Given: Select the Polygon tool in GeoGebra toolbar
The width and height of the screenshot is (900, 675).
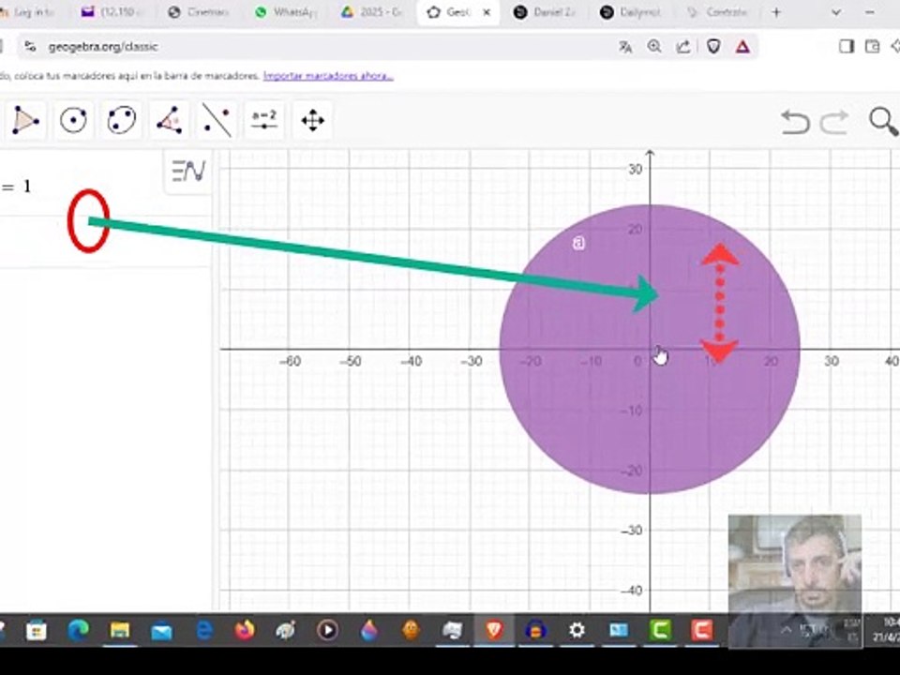Looking at the screenshot, I should pos(25,121).
